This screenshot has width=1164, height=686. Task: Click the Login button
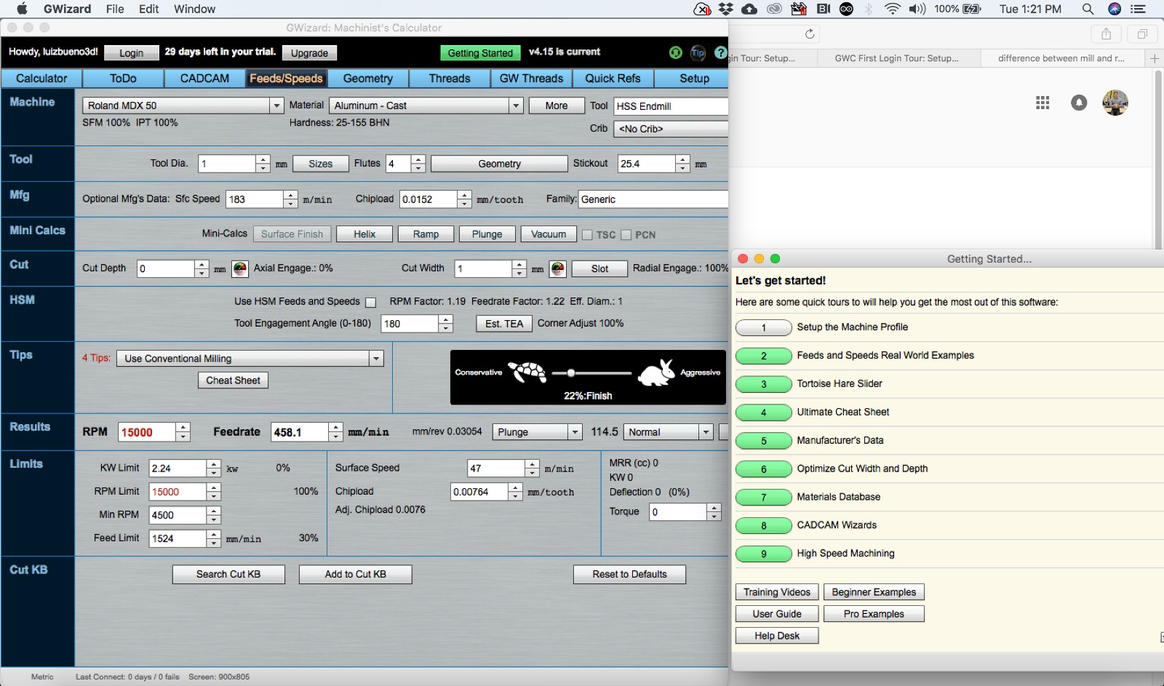(x=131, y=53)
